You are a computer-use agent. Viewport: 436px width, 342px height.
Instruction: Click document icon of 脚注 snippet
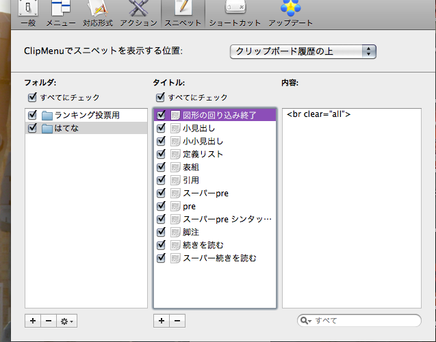click(175, 233)
